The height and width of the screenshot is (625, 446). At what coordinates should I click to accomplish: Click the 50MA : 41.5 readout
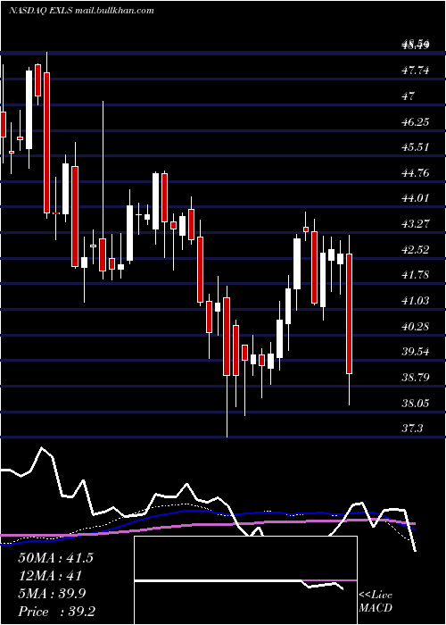[x=55, y=558]
